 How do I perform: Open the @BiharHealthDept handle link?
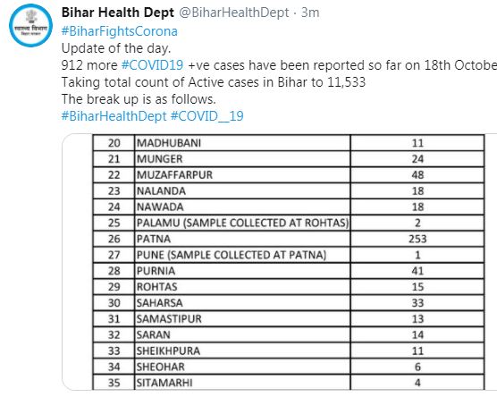[x=234, y=13]
